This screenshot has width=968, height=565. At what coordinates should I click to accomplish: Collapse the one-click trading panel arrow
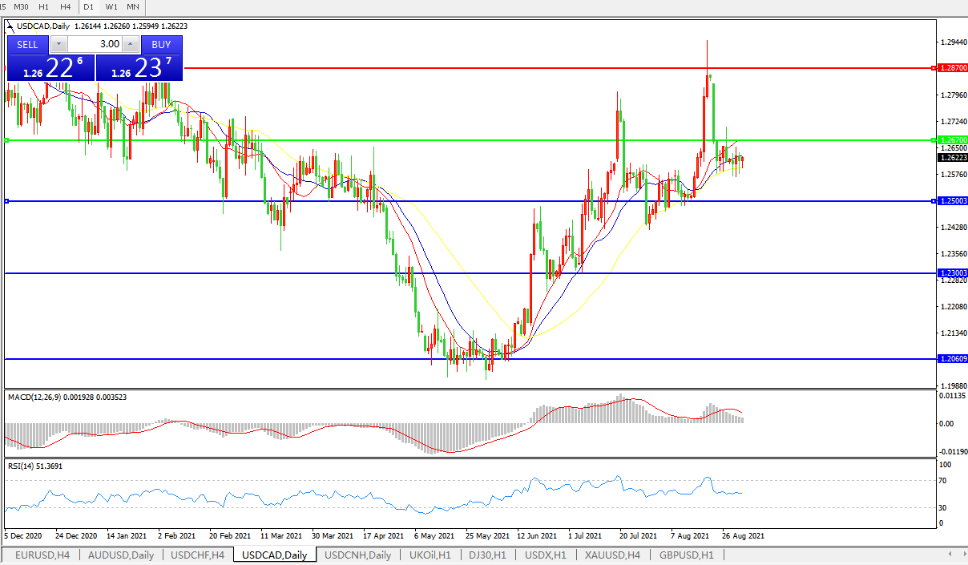[10, 26]
